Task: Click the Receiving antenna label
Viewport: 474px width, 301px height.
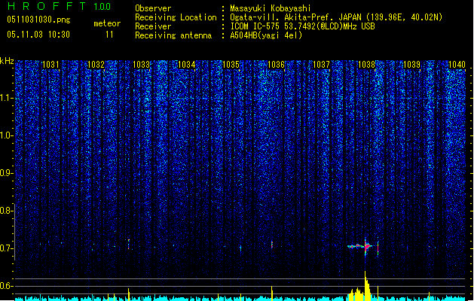Action: tap(173, 35)
